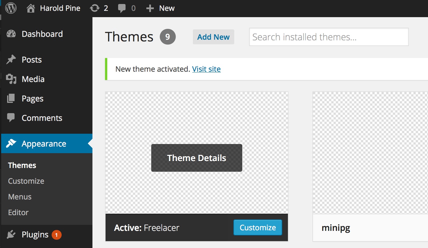Click the Add New theme button
Screen dimensions: 428x248
tap(213, 37)
